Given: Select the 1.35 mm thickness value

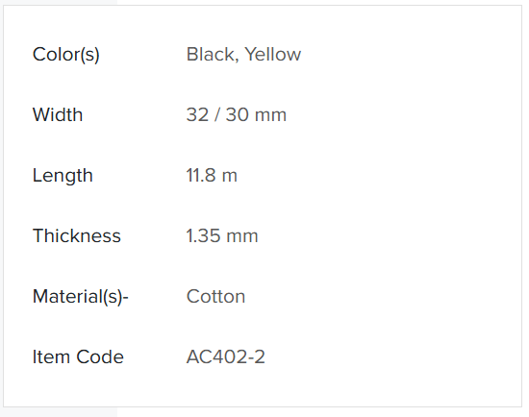Looking at the screenshot, I should coord(222,235).
